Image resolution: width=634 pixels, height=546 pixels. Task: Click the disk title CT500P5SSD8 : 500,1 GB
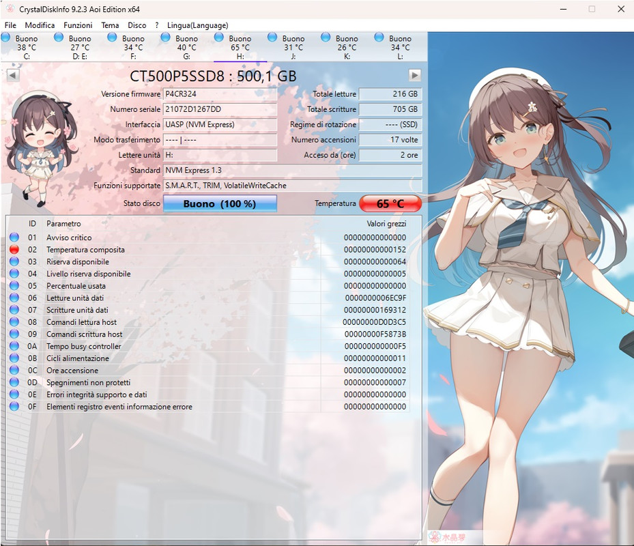[213, 76]
